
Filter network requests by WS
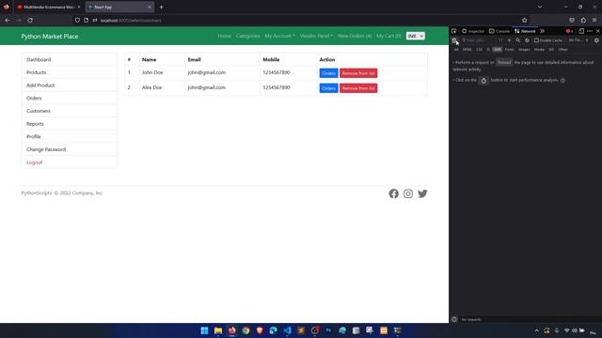[551, 50]
